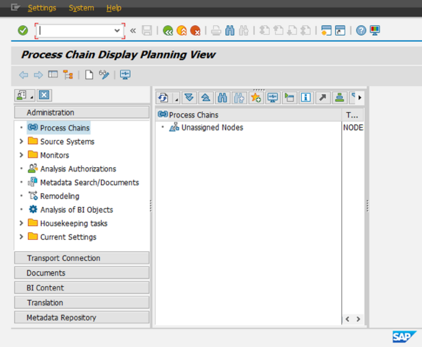This screenshot has height=347, width=422.
Task: Open the BI Content section
Action: (x=82, y=288)
